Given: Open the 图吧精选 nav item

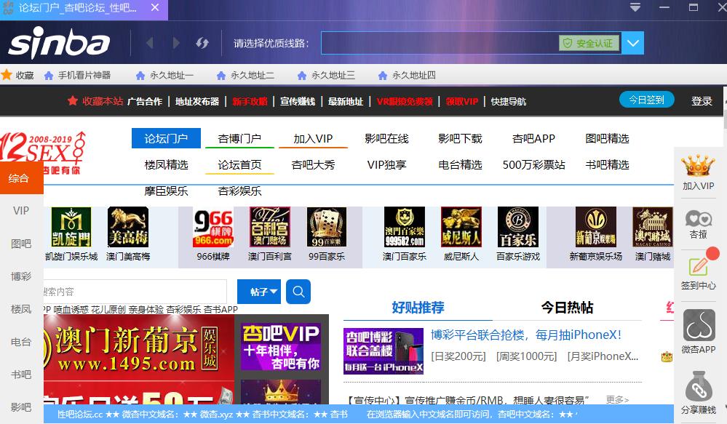Looking at the screenshot, I should [608, 138].
